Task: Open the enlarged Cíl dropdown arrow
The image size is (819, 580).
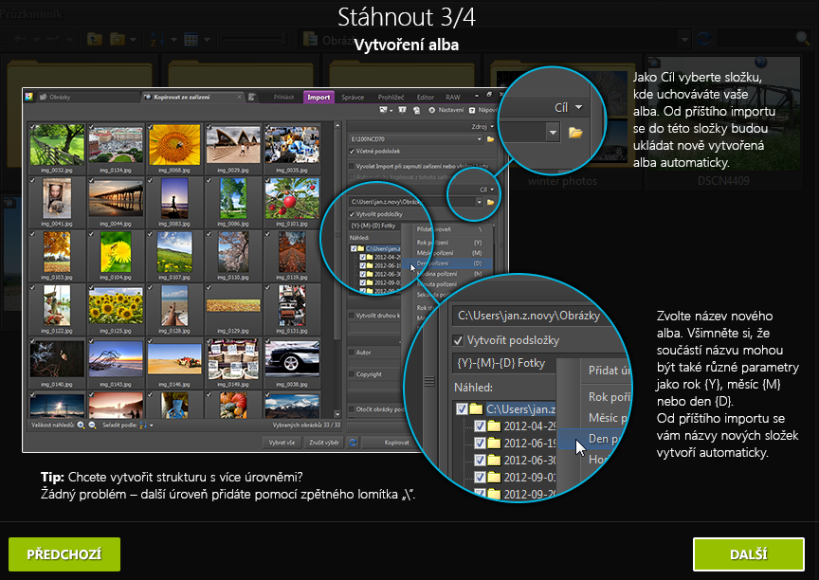Action: click(x=579, y=107)
